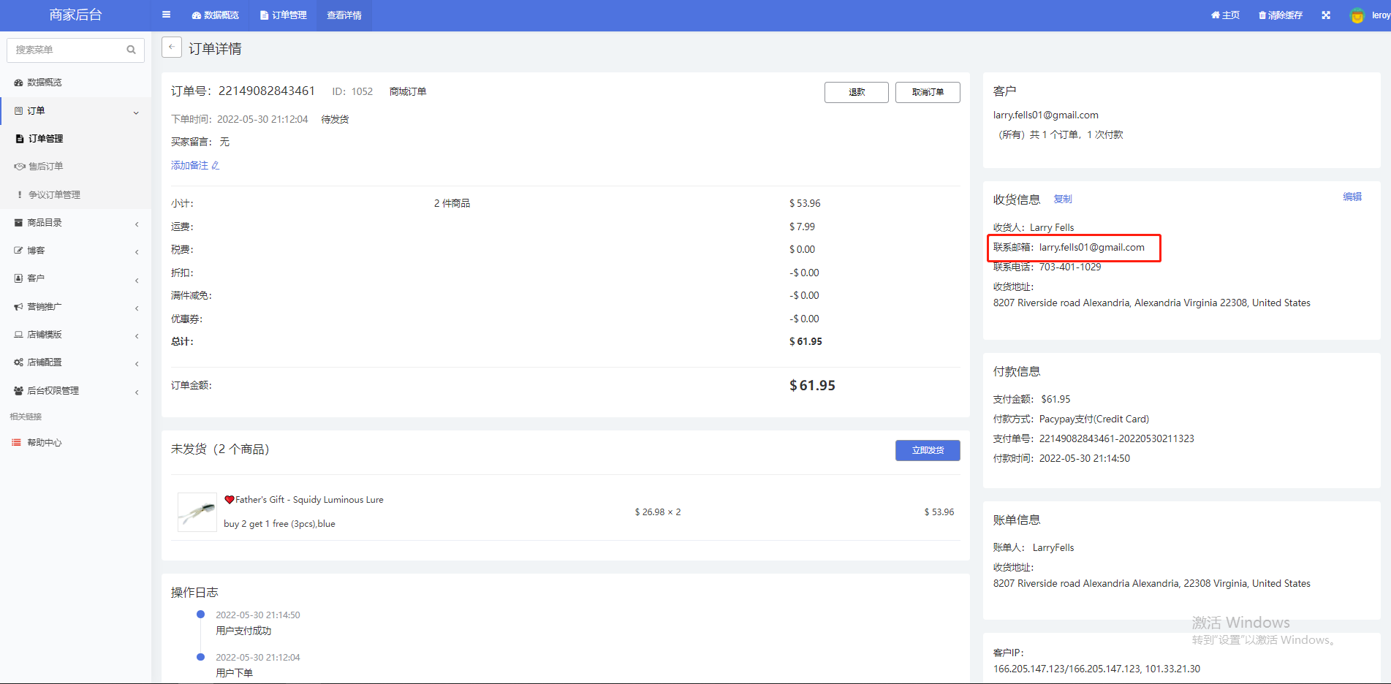
Task: Click the fullscreen expand icon in header
Action: click(x=1326, y=15)
